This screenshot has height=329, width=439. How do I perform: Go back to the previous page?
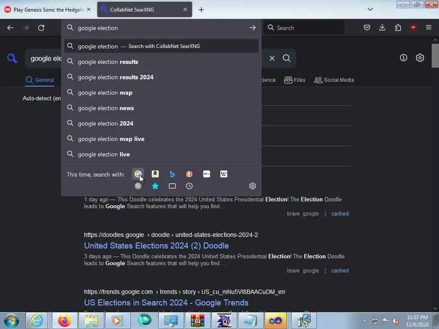[10, 28]
